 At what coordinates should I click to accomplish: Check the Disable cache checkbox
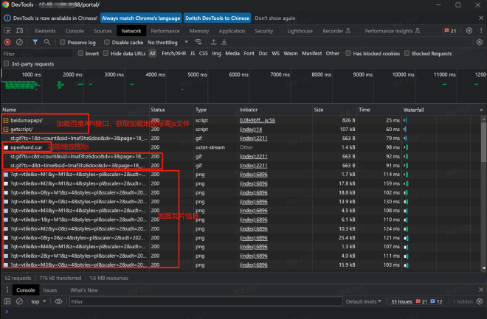coord(108,43)
